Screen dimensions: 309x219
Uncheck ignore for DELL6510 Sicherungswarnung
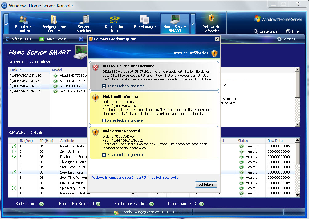[104, 86]
